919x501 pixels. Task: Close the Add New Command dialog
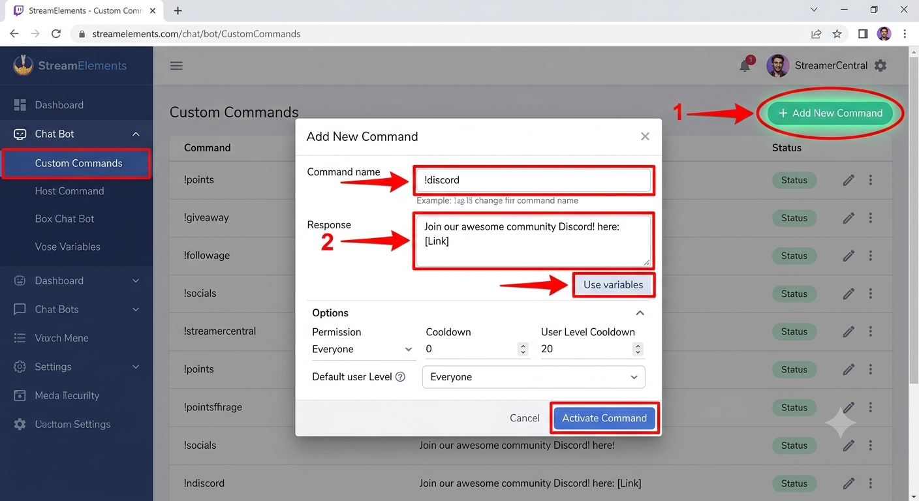645,136
